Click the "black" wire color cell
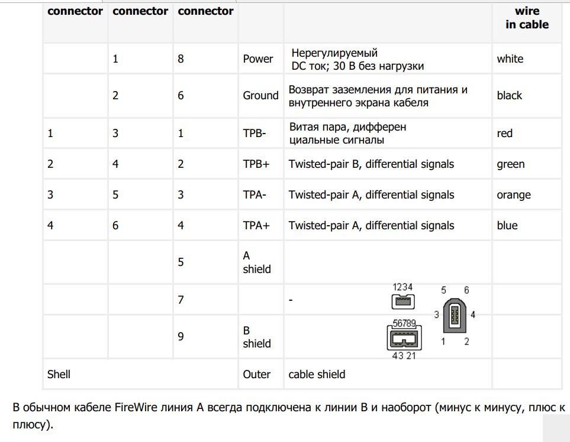Viewport: 570px width, 442px height. coord(510,96)
